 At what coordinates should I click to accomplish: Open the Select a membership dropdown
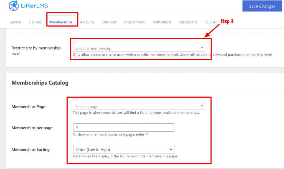[x=139, y=48]
